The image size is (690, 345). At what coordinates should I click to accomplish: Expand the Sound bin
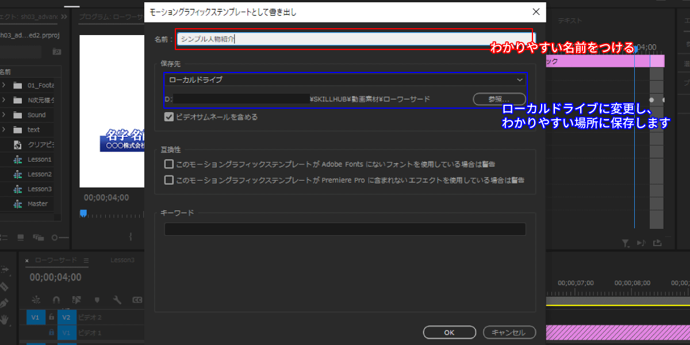[3, 115]
